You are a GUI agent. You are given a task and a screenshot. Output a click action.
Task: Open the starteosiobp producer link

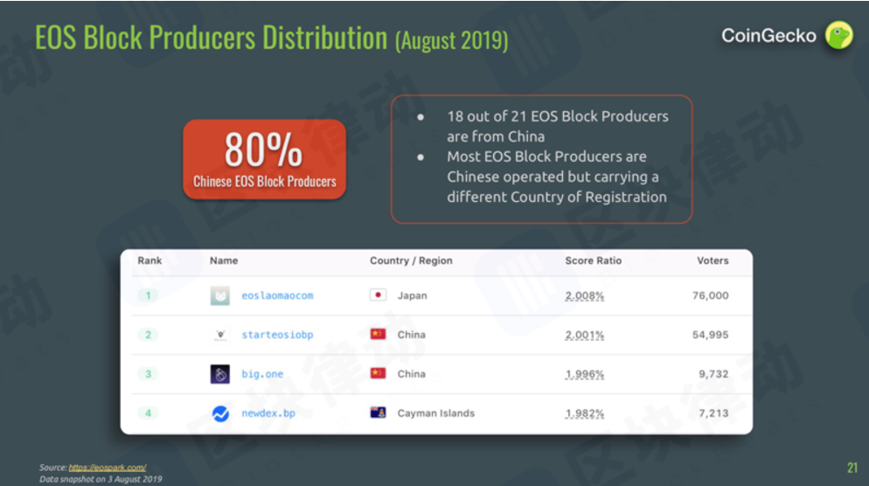[x=277, y=335]
